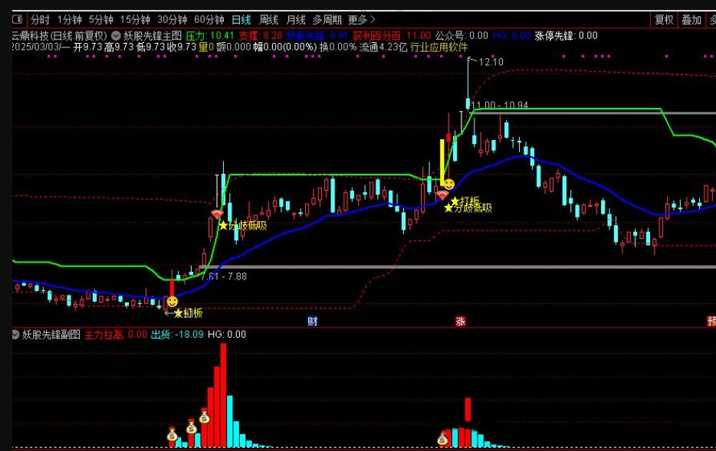This screenshot has height=451, width=716.
Task: Select the 周线 weekly chart tab
Action: click(268, 20)
